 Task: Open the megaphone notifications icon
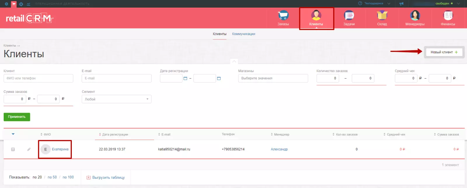[x=402, y=4]
